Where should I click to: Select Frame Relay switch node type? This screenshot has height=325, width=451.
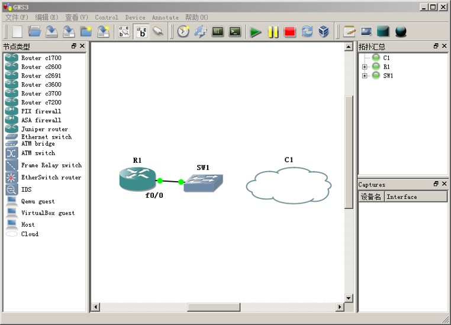coord(51,165)
